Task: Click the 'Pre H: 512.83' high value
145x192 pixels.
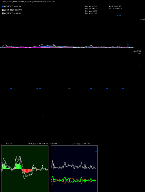Action: pyautogui.click(x=91, y=9)
